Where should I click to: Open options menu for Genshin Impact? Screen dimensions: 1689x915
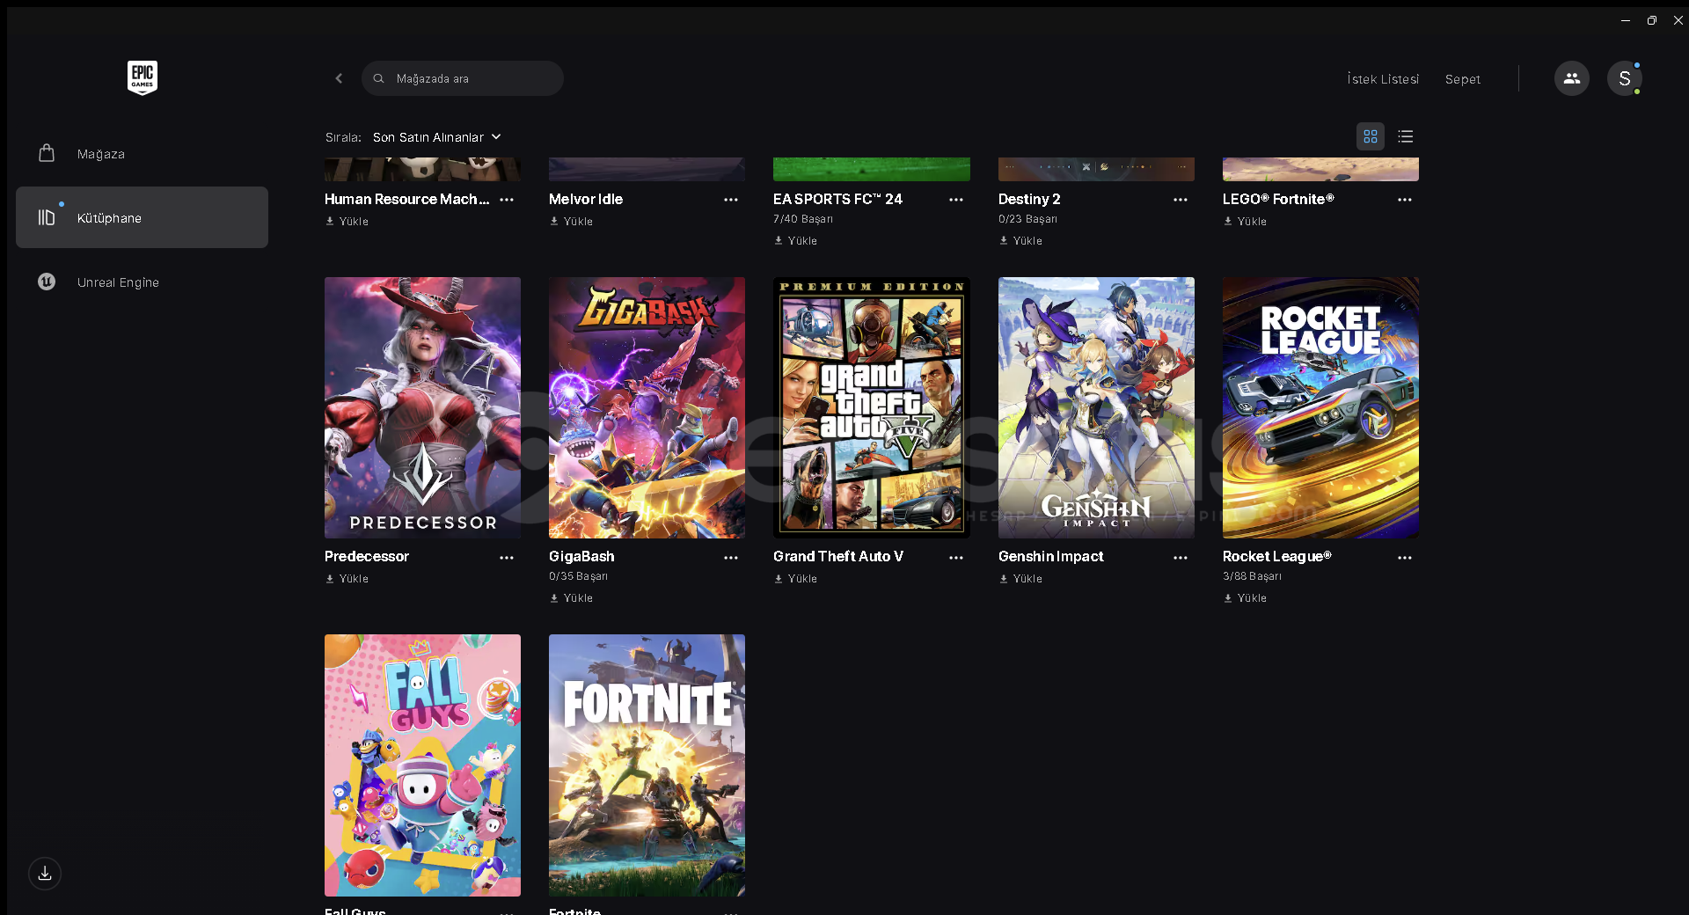pyautogui.click(x=1181, y=558)
